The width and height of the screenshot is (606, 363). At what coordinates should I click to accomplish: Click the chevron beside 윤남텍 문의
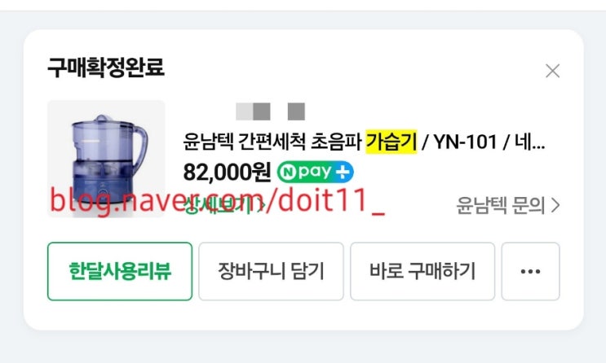coord(555,205)
